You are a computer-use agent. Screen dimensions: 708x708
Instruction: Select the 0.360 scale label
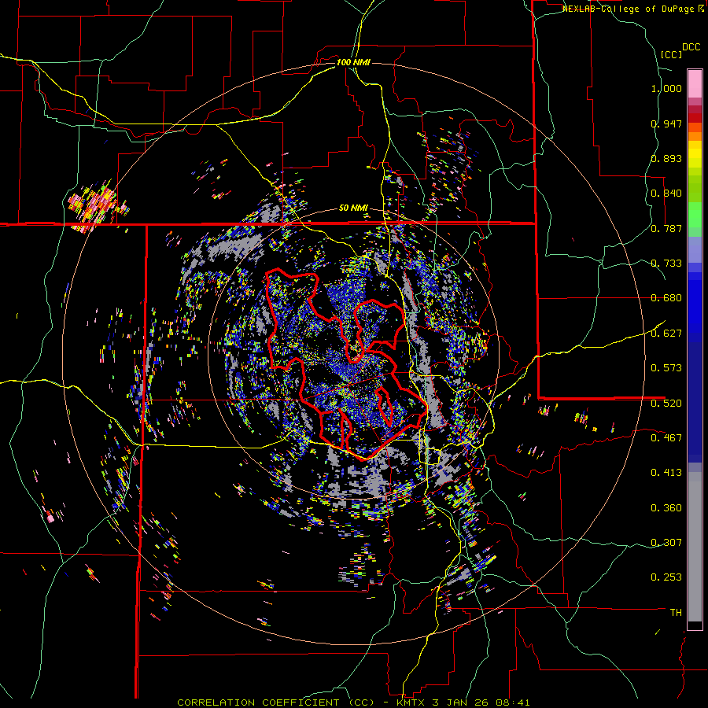(666, 507)
